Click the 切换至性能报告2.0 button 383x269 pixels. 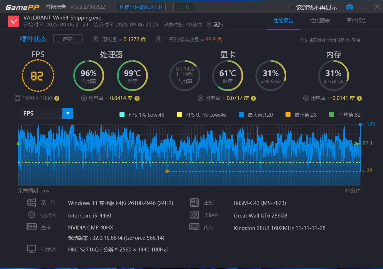[x=141, y=7]
